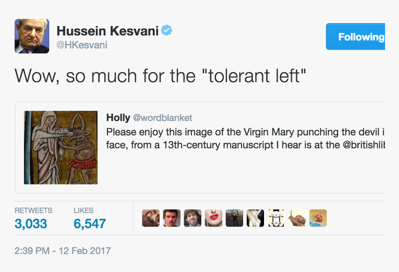
Task: Open the black-and-white symmetrical face avatar
Action: click(x=276, y=218)
